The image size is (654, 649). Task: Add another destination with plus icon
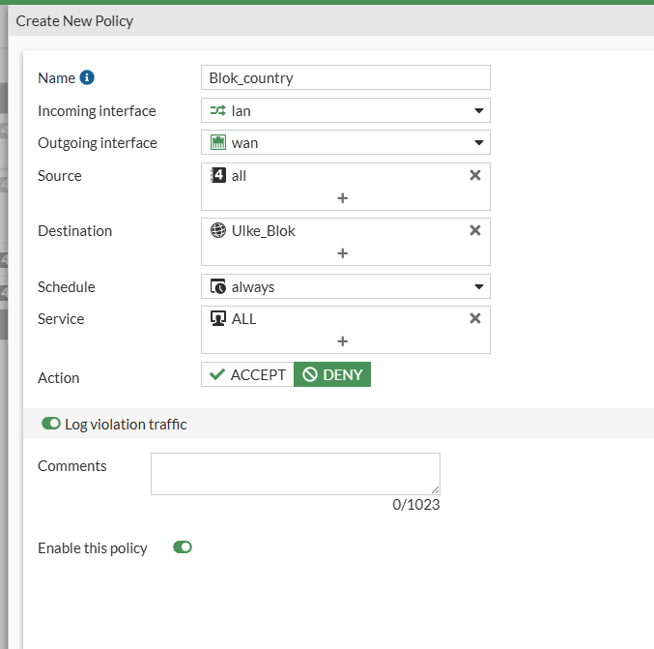click(342, 253)
